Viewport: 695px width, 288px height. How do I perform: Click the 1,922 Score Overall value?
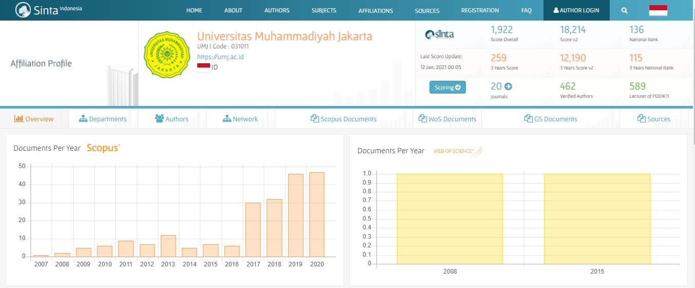(502, 30)
